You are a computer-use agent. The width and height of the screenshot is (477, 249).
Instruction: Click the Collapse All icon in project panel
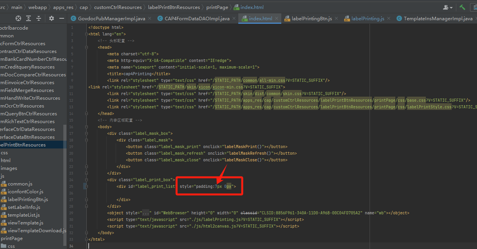pos(39,18)
